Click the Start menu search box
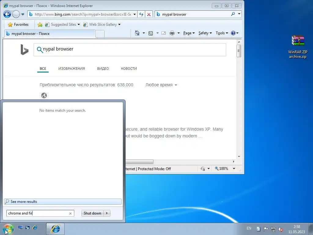Image resolution: width=313 pixels, height=235 pixels. (x=38, y=213)
